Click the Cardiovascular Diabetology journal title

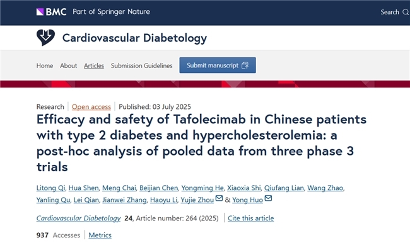[134, 38]
